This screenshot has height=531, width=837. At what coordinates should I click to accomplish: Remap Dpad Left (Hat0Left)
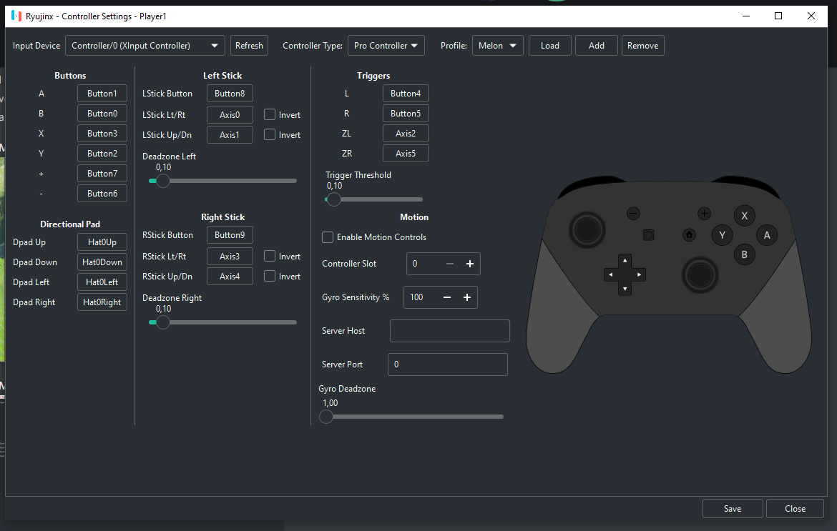coord(102,282)
